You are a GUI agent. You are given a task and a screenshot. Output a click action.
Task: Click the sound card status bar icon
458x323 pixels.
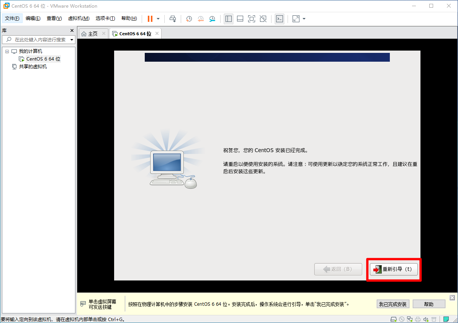click(x=426, y=319)
